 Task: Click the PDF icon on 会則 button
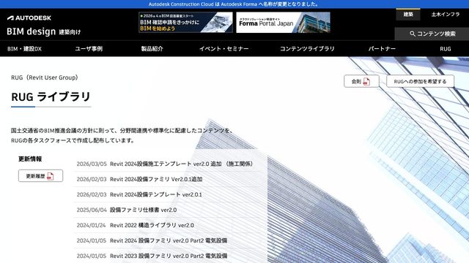tap(366, 81)
